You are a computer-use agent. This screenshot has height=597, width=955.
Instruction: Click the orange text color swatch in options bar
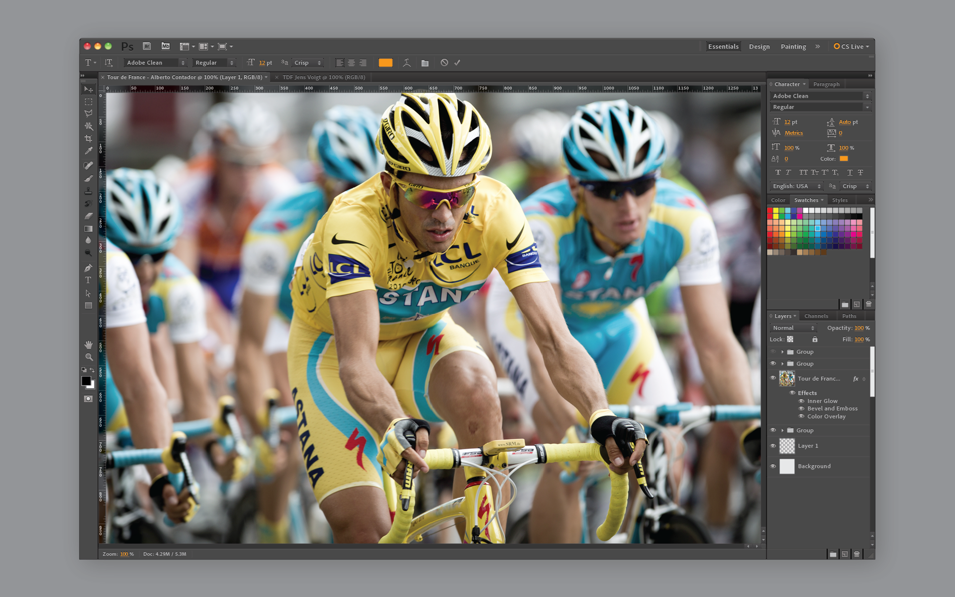tap(385, 63)
